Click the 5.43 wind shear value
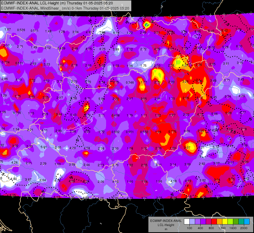 pos(73,115)
